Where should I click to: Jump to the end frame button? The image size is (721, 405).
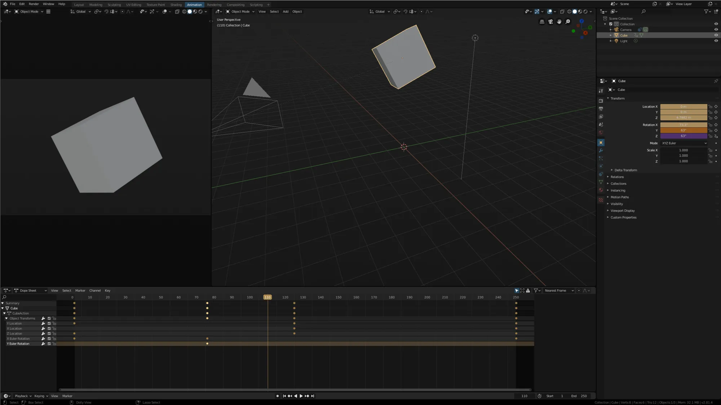point(313,396)
